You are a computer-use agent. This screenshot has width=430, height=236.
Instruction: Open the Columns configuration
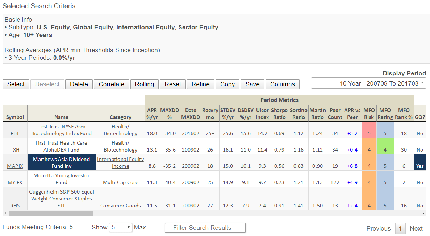282,84
